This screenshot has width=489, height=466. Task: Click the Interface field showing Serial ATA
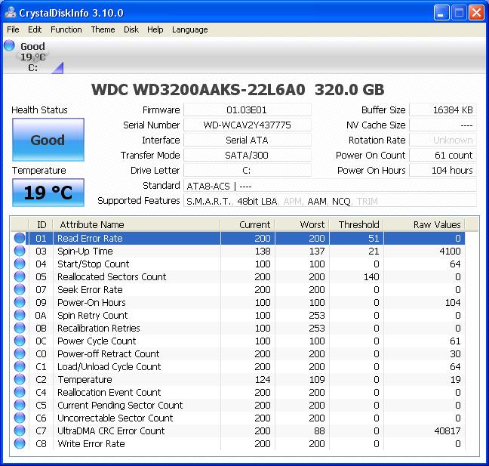click(x=247, y=140)
